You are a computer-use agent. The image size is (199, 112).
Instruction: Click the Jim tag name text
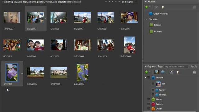pyautogui.click(x=164, y=84)
